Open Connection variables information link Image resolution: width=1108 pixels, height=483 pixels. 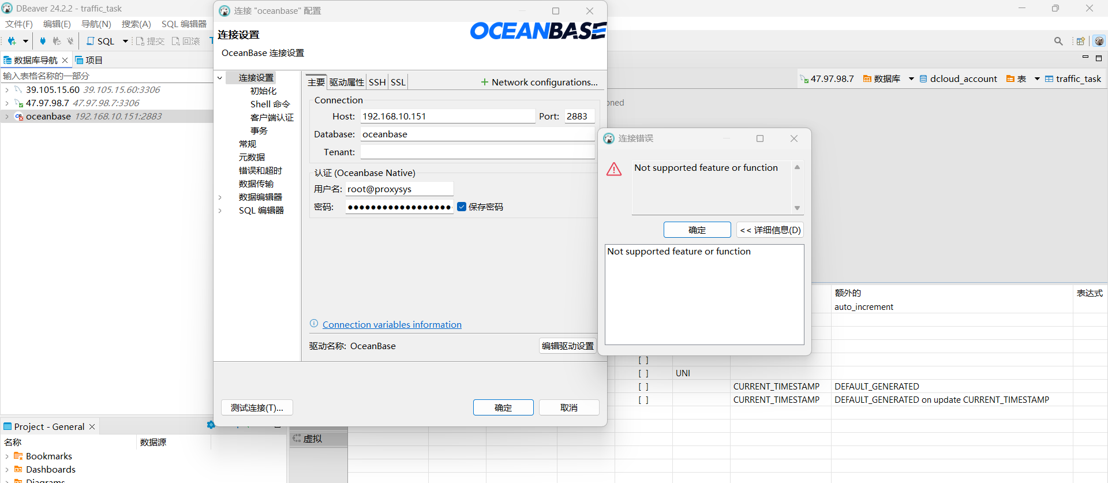[392, 325]
